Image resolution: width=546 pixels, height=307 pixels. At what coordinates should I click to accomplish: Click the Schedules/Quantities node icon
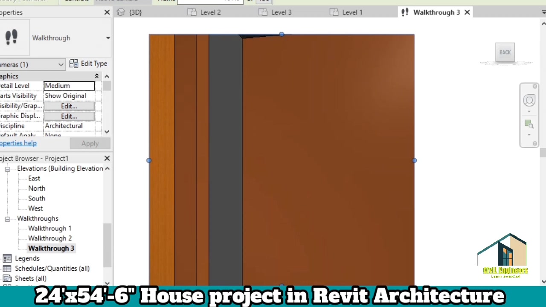pyautogui.click(x=7, y=268)
